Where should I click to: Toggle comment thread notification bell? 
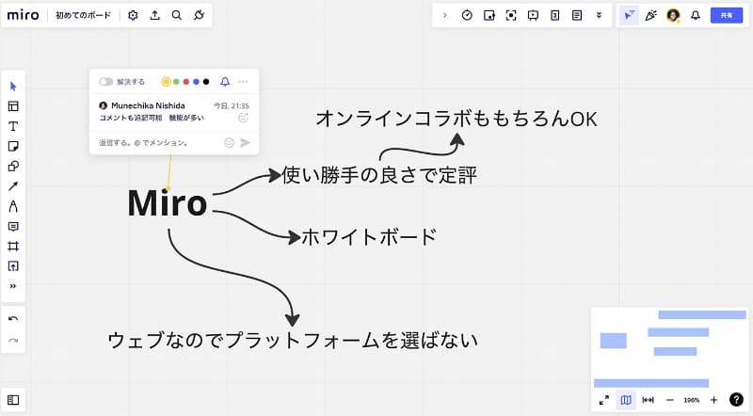pos(225,82)
